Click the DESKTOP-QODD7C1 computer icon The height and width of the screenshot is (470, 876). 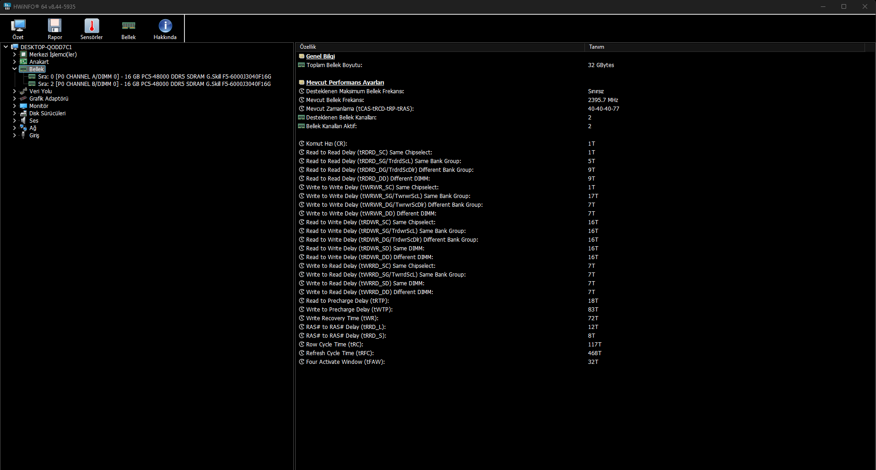coord(15,47)
